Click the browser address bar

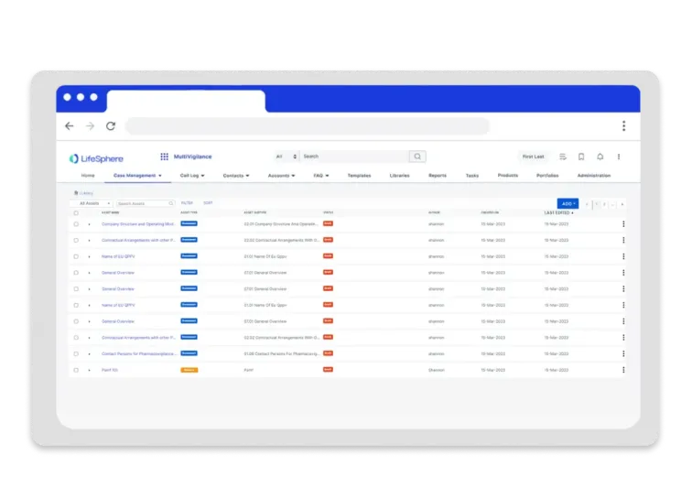click(x=308, y=126)
